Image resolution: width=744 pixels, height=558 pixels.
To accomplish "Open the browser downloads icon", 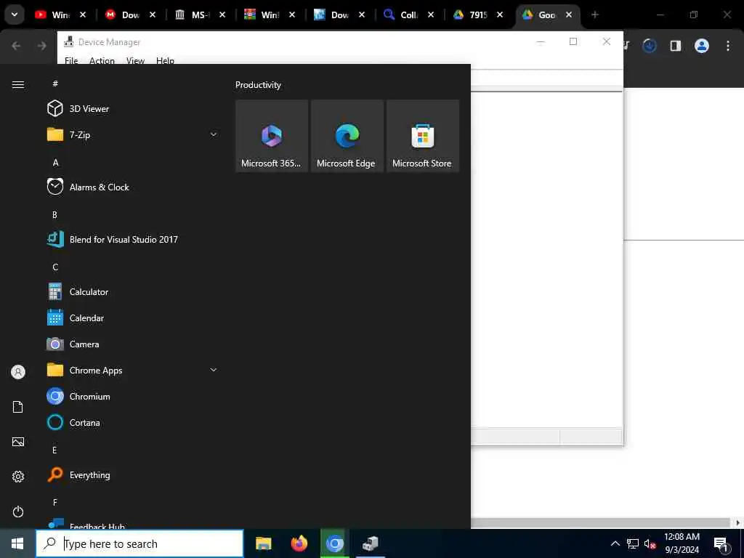I will tap(650, 46).
